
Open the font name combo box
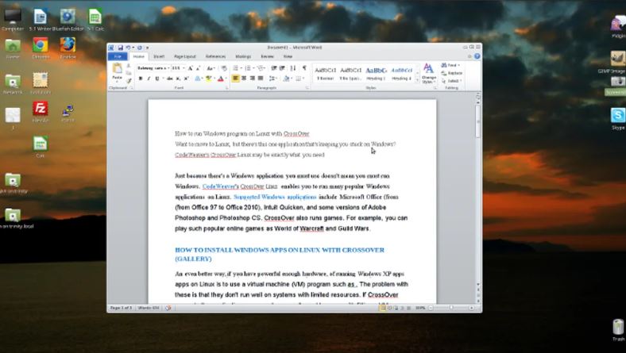pyautogui.click(x=153, y=68)
